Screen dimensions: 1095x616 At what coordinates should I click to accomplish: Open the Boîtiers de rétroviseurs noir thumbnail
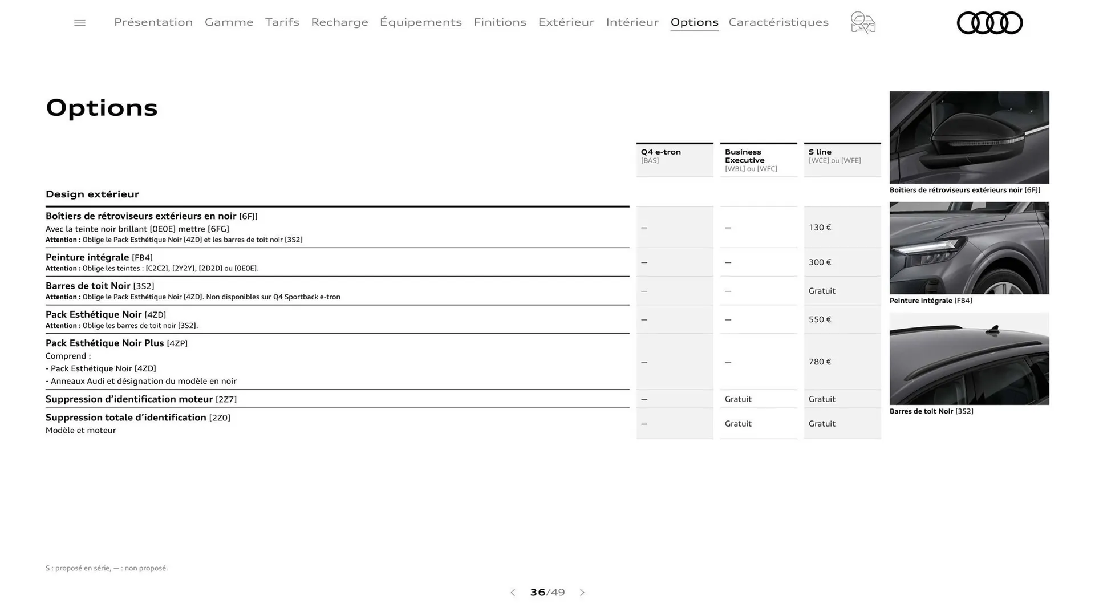pos(968,137)
